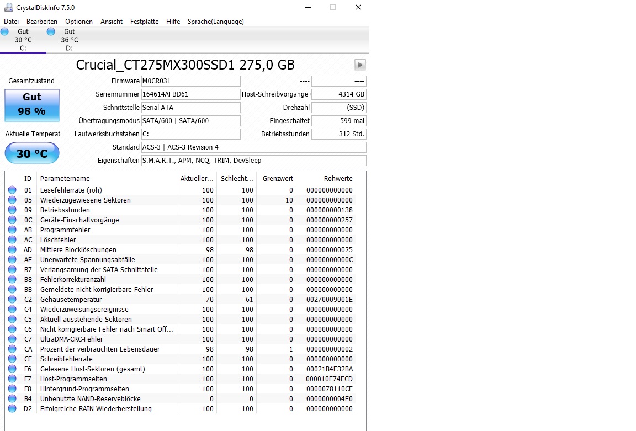The image size is (636, 431).
Task: Select the Mittlere Blocklöschungen parameter name
Action: click(x=78, y=250)
